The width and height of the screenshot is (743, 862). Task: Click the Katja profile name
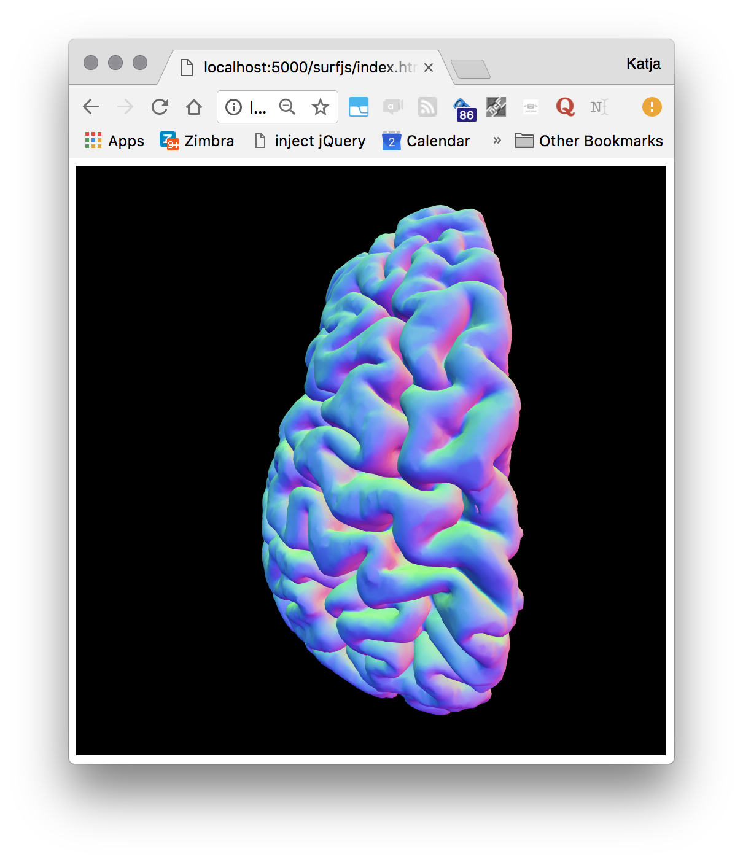point(642,63)
